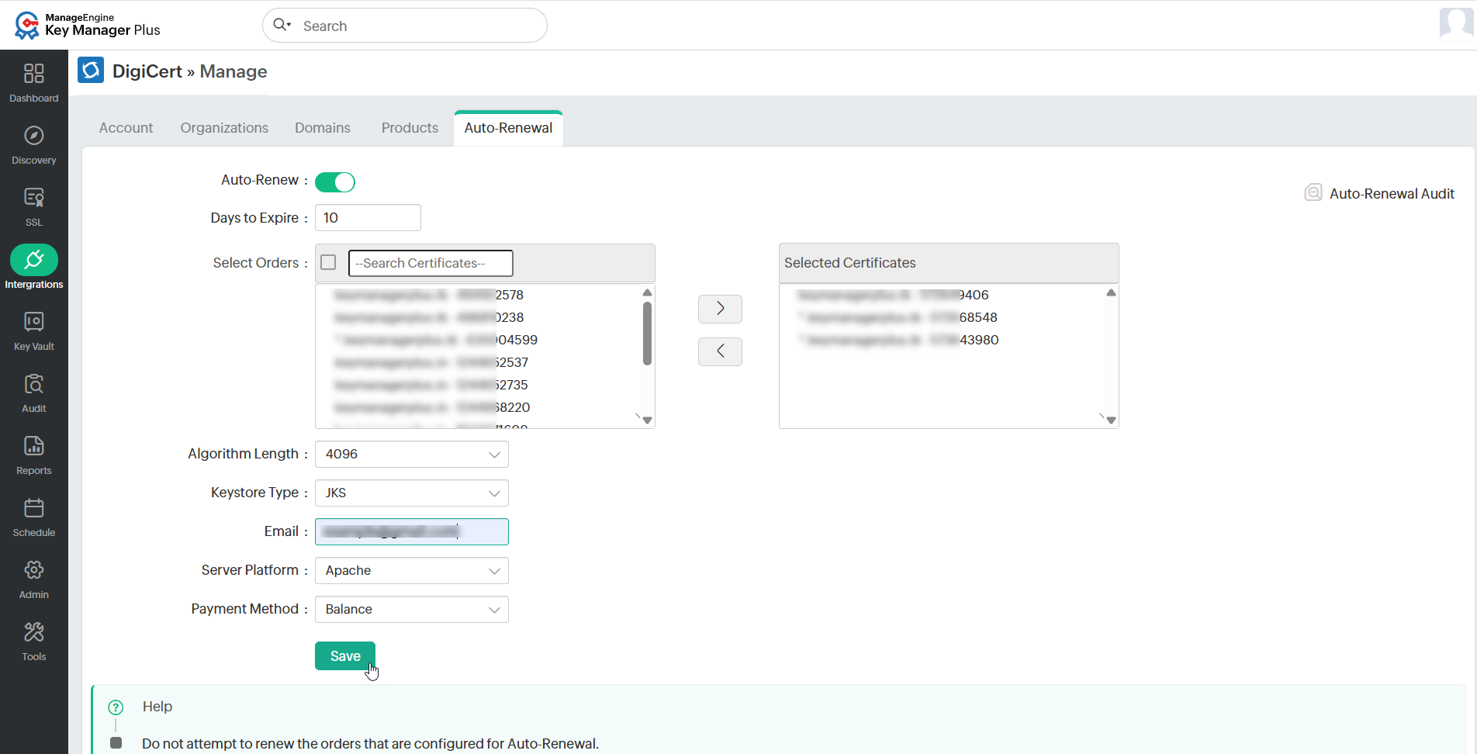Switch to the Products tab
Image resolution: width=1477 pixels, height=754 pixels.
click(x=410, y=128)
